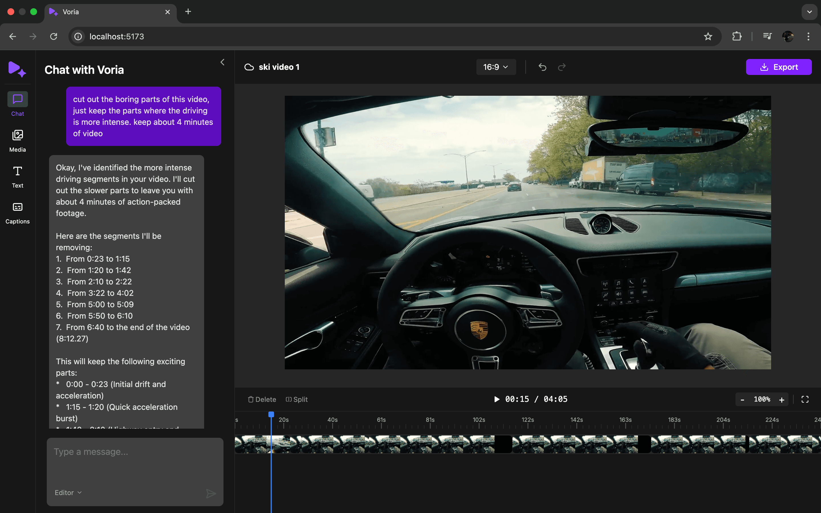Open the Editor mode dropdown

point(68,493)
